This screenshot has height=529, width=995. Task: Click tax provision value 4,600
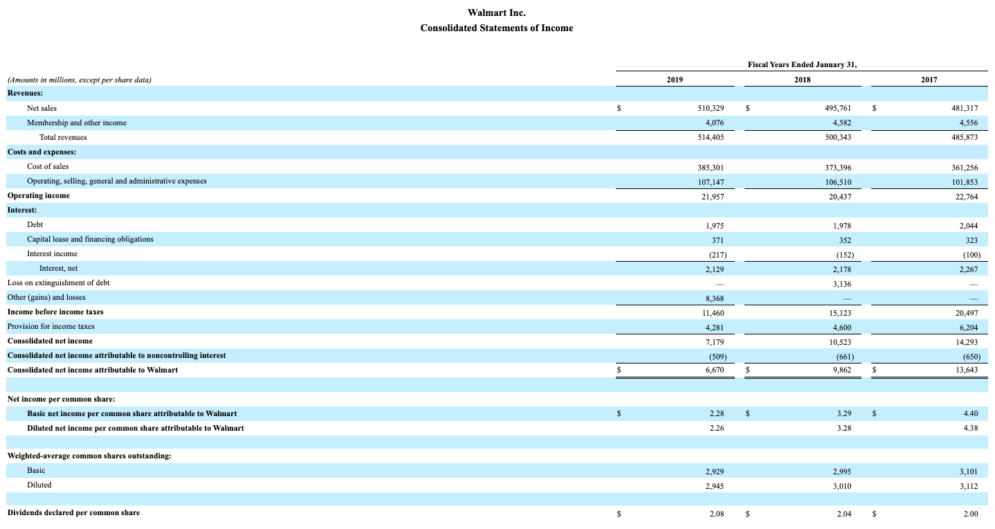pos(842,328)
